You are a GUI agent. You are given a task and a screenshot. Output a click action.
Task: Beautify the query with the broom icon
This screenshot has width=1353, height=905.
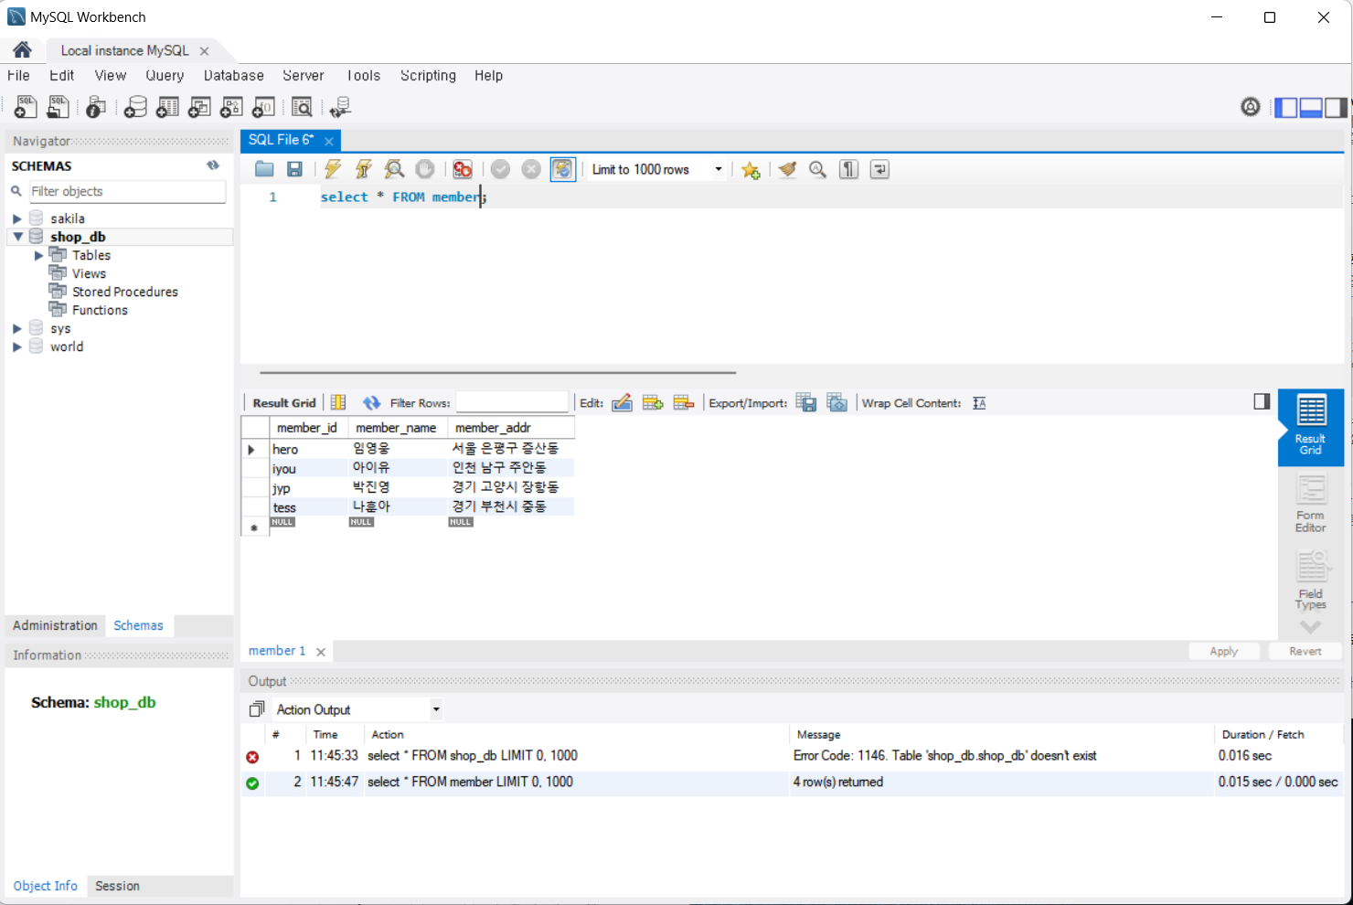coord(787,169)
